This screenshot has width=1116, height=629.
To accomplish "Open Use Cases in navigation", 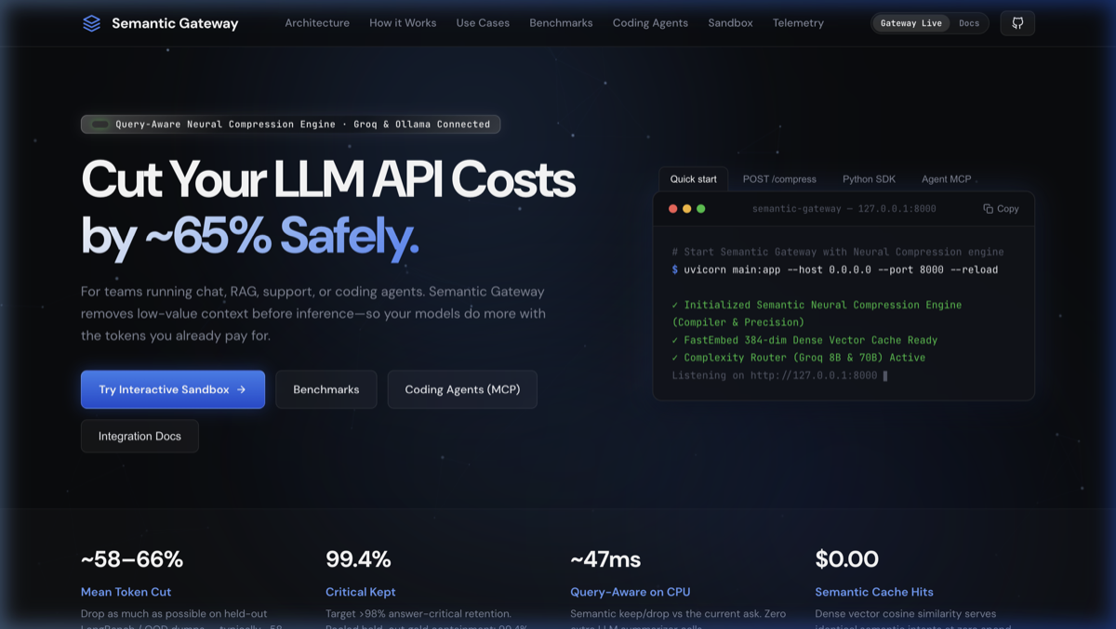I will (x=483, y=23).
